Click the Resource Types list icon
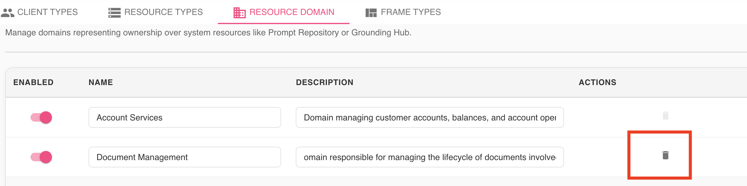747x186 pixels. [115, 13]
